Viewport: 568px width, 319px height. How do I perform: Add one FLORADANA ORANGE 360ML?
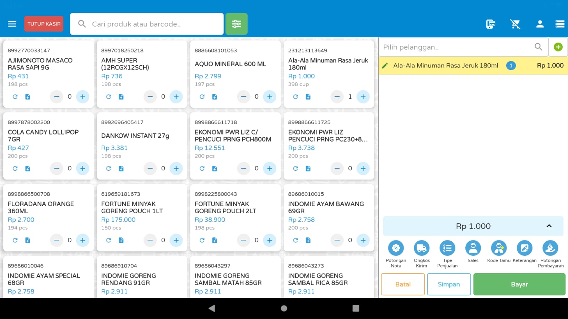[83, 240]
